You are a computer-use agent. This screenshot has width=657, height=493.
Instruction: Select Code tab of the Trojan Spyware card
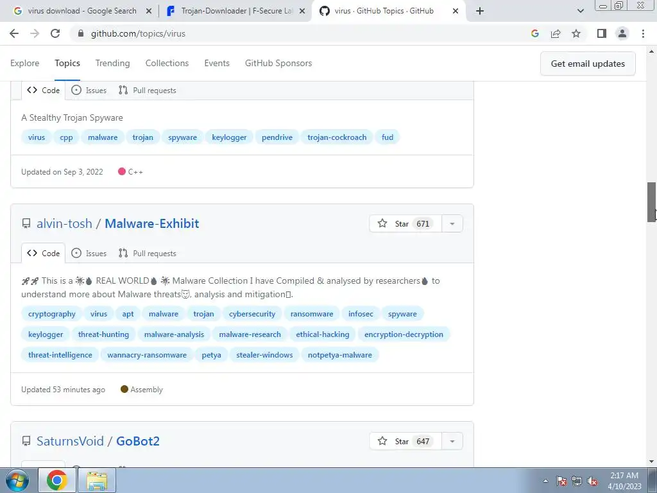[x=44, y=90]
